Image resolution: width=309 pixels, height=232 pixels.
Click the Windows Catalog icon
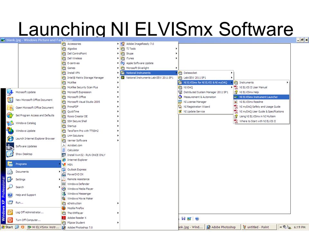click(x=10, y=123)
